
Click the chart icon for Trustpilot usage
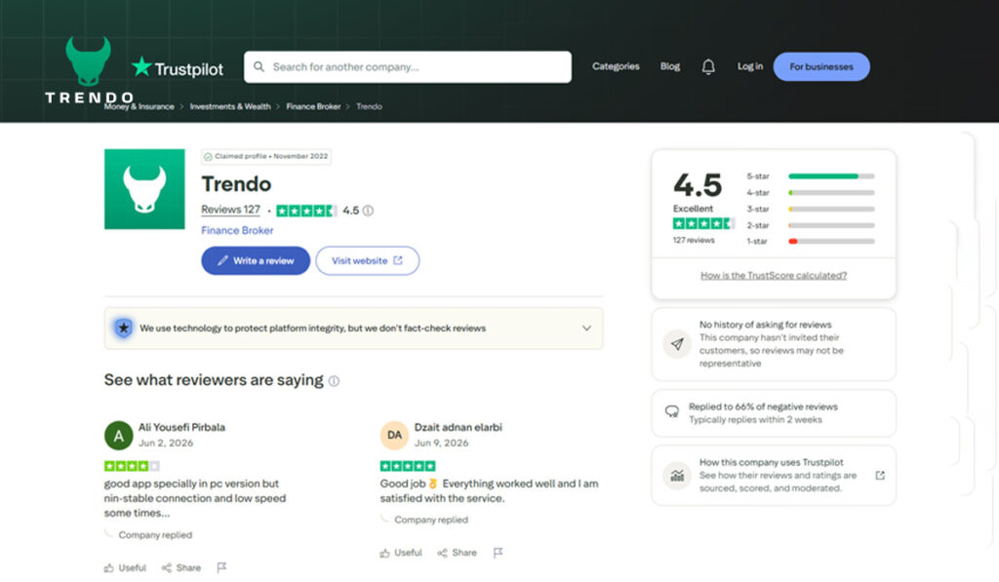677,475
